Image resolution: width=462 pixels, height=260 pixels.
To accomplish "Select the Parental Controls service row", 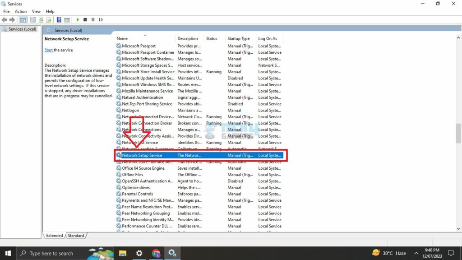I will pos(137,194).
